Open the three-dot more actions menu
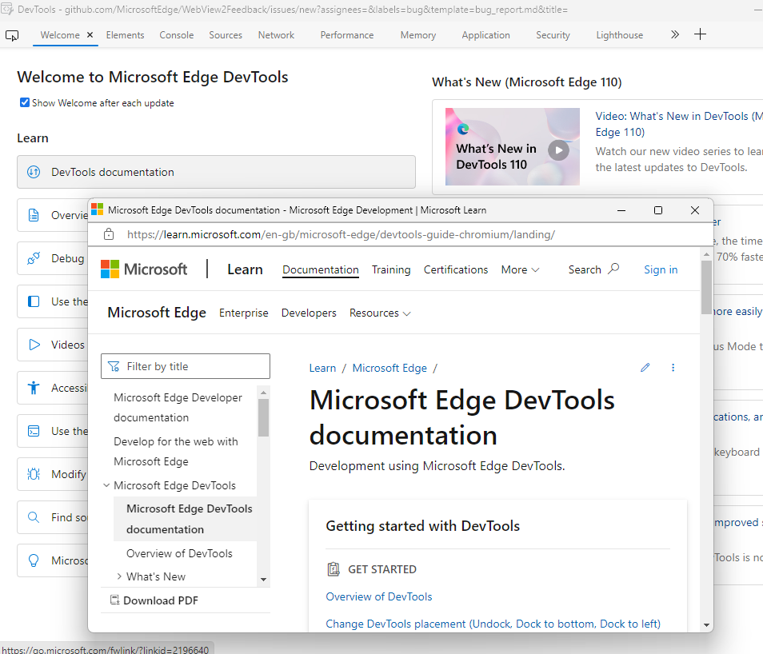This screenshot has width=763, height=654. click(673, 368)
